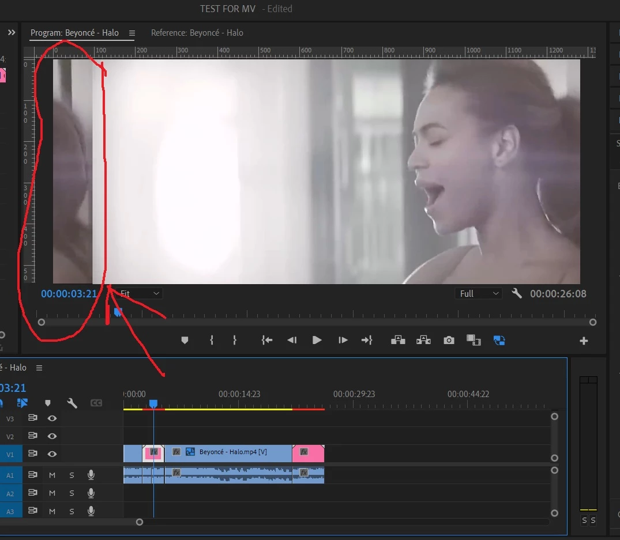Play the Program monitor sequence

317,340
